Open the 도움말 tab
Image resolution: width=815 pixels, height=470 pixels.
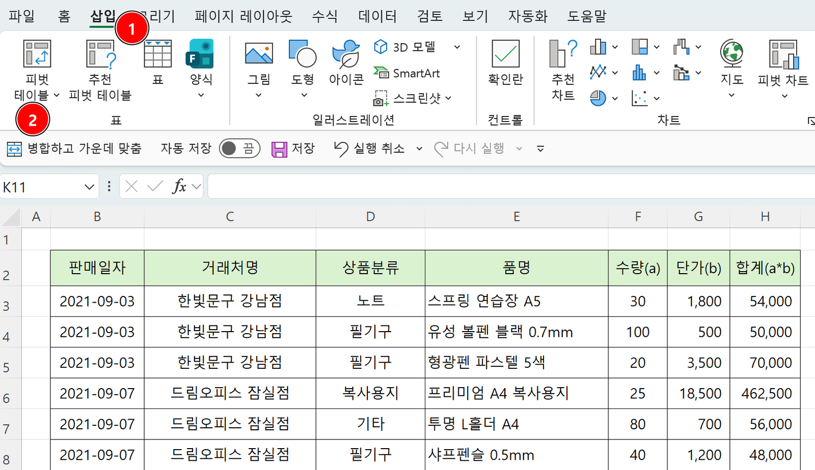[587, 16]
